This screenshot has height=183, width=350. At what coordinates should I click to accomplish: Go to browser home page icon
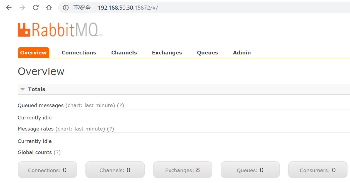click(49, 7)
